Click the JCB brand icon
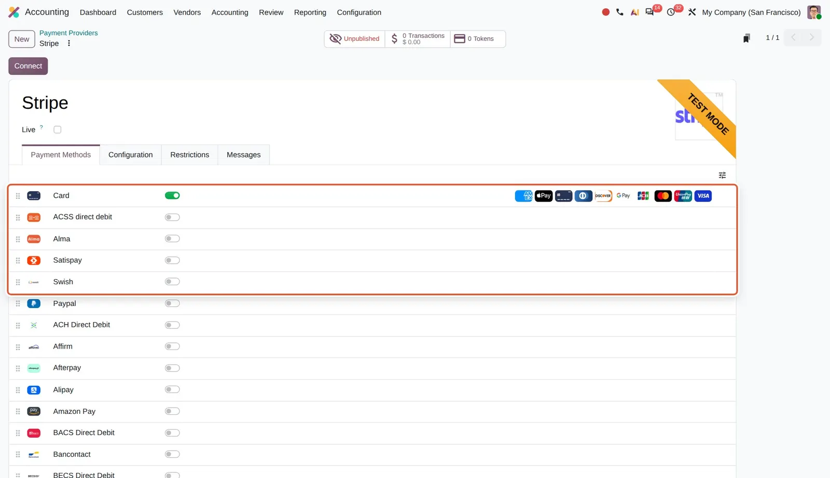Viewport: 830px width, 478px height. (x=643, y=196)
